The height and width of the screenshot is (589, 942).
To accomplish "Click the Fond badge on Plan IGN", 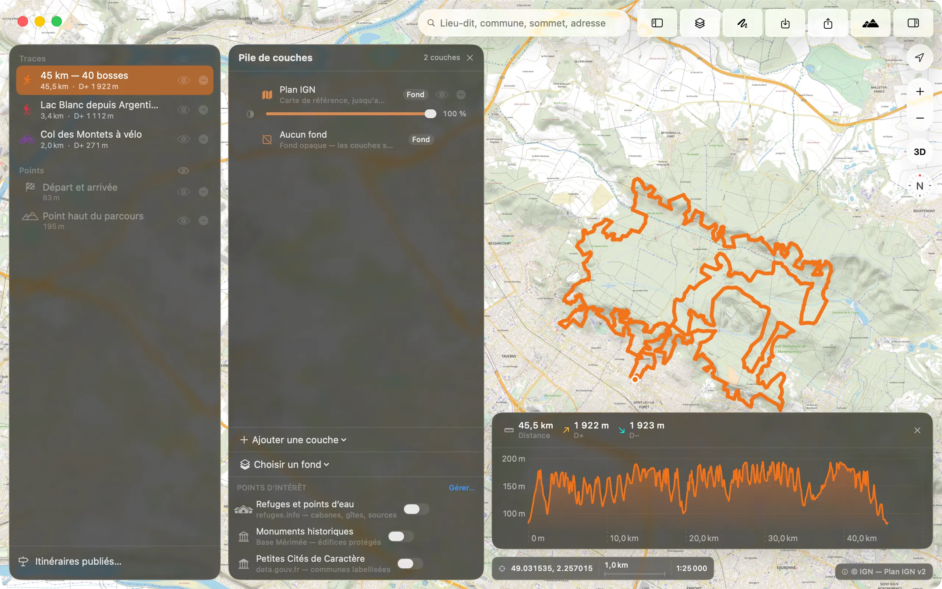I will coord(415,95).
